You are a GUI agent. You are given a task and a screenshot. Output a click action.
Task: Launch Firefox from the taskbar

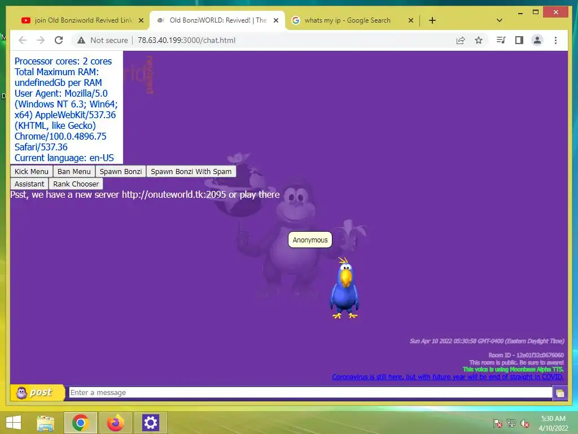pos(116,423)
